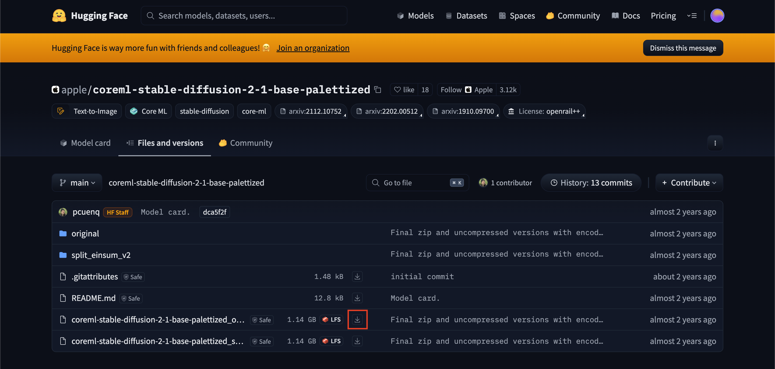Focus the Search models, datasets, users field
This screenshot has height=369, width=775.
(x=244, y=16)
